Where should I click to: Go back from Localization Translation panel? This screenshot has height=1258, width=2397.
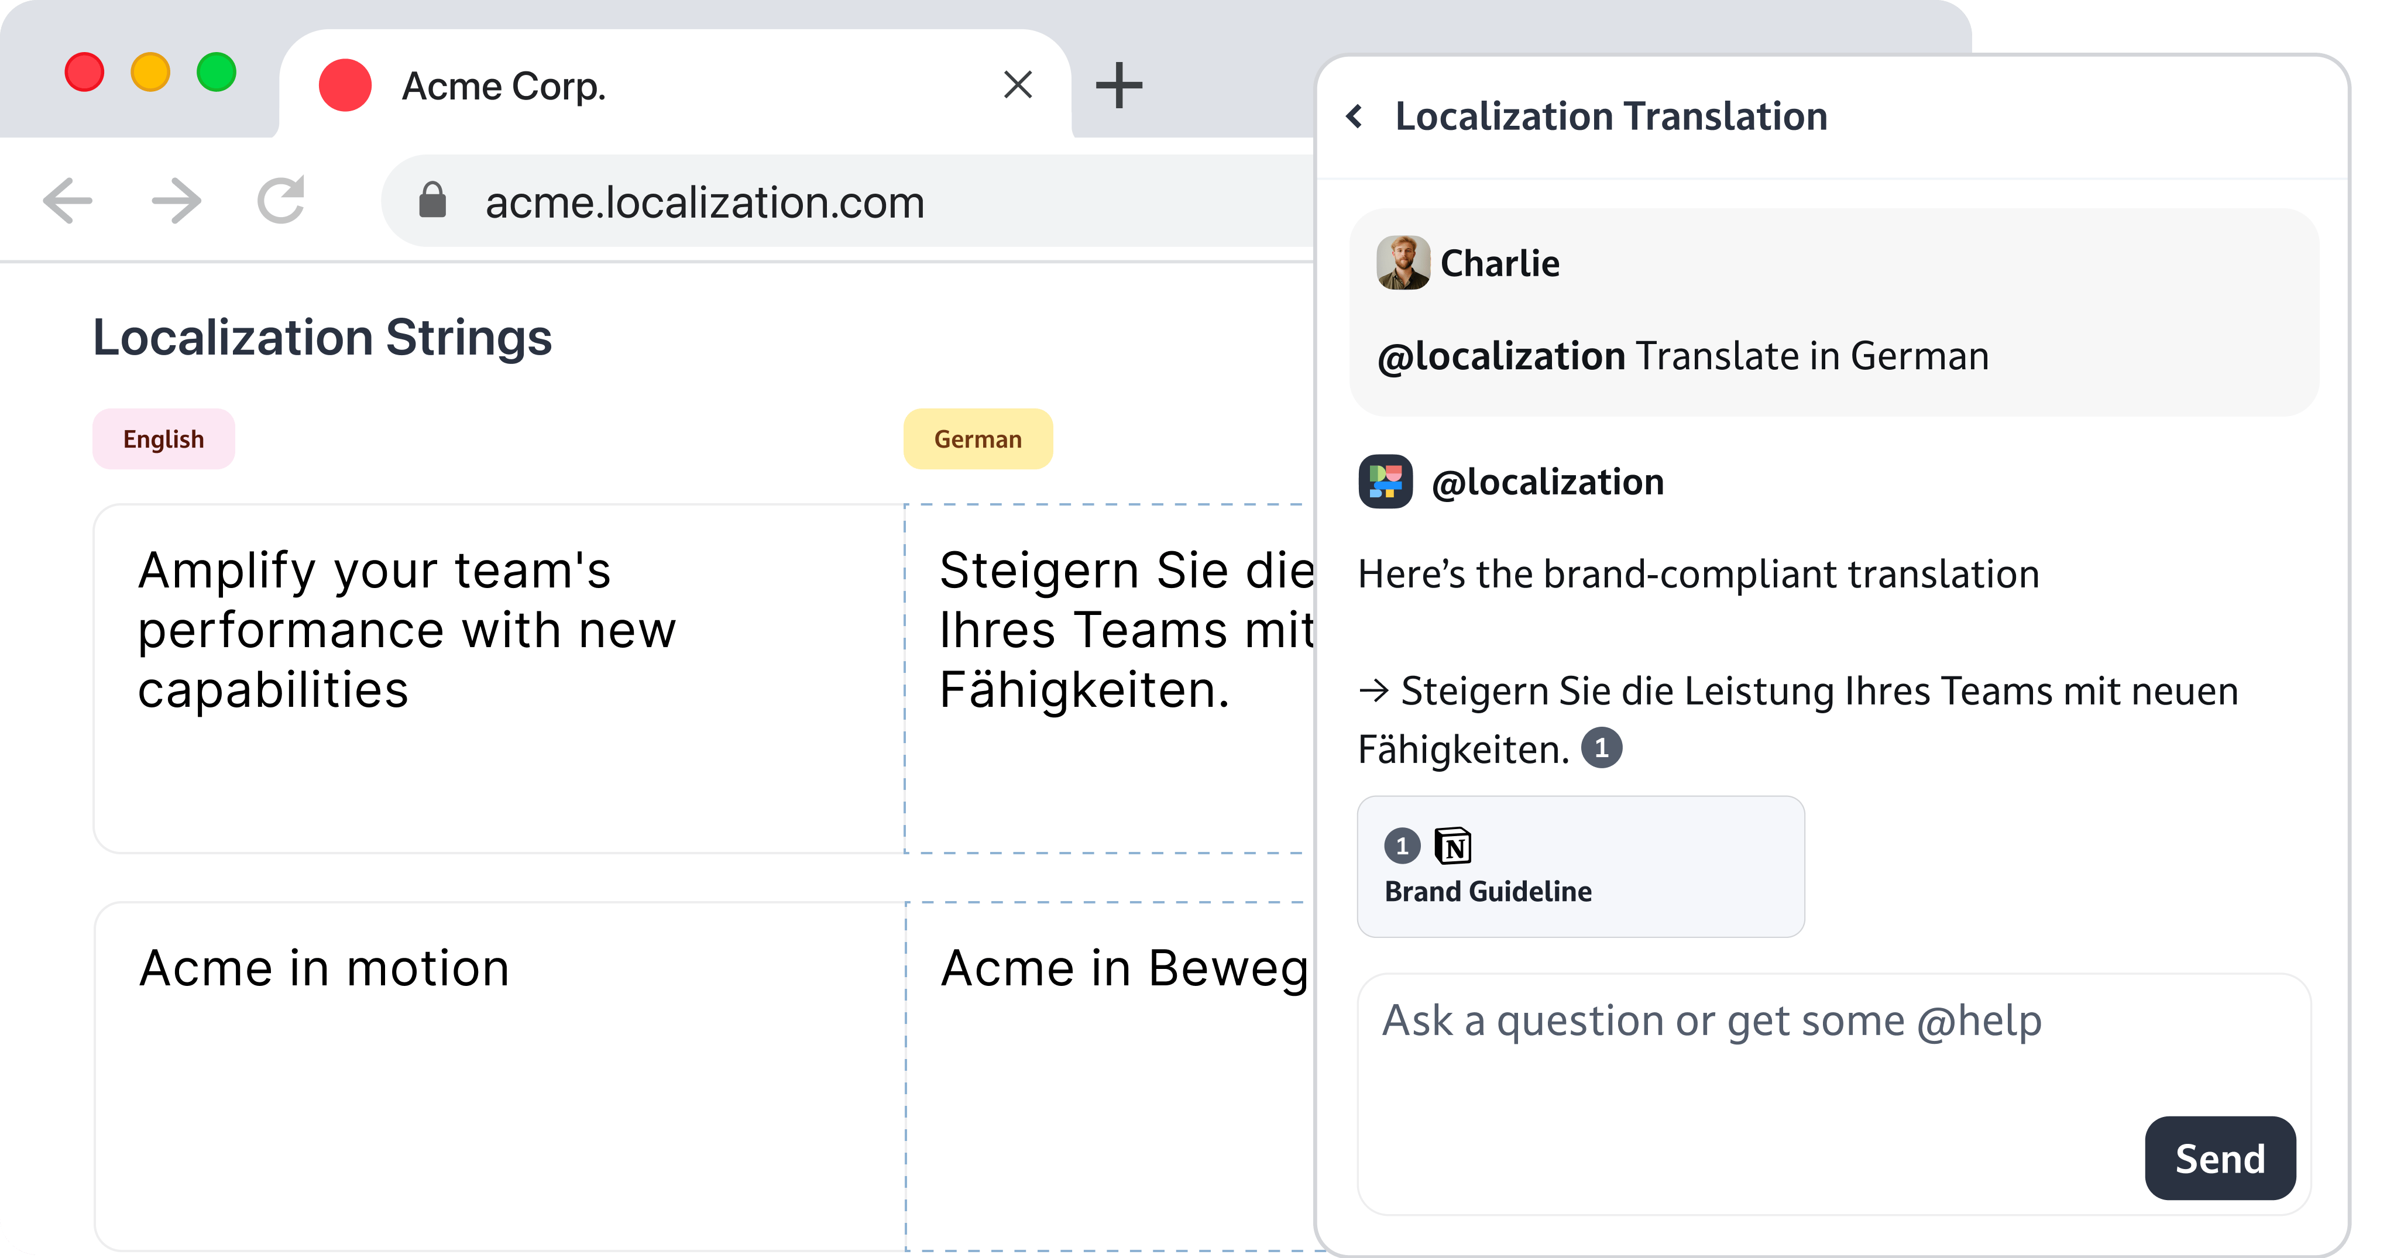(x=1355, y=116)
